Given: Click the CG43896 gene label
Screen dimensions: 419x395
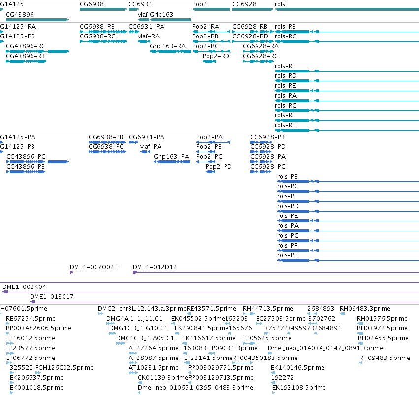Looking at the screenshot, I should click(20, 14).
